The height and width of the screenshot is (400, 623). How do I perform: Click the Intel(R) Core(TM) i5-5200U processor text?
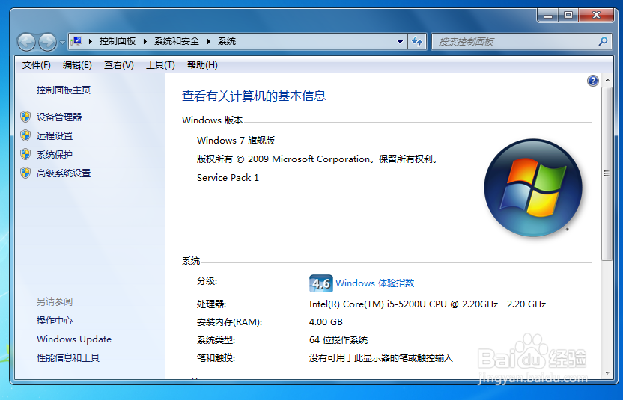point(428,304)
